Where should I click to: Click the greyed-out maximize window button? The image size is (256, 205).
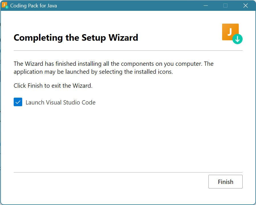pyautogui.click(x=225, y=6)
